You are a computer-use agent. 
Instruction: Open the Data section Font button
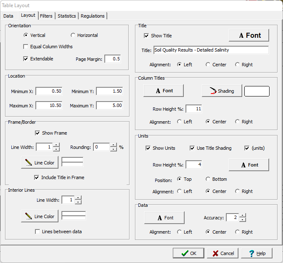tap(164, 218)
